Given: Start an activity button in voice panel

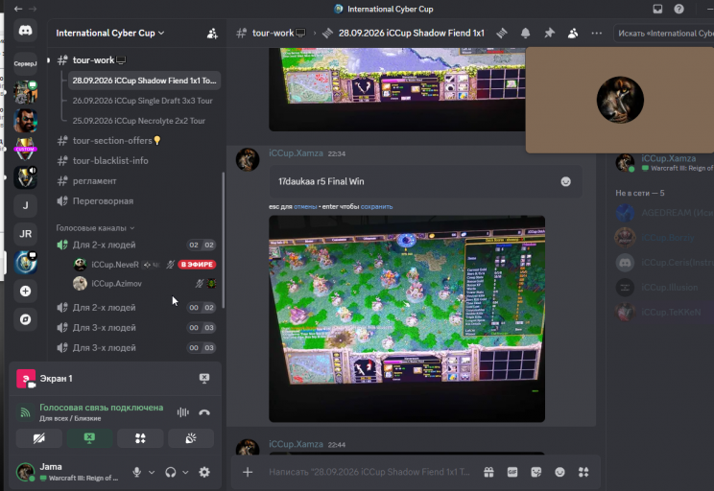Looking at the screenshot, I should 140,438.
